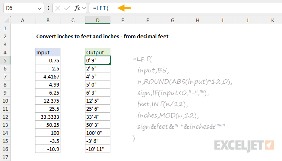Screen dimensions: 282x161
Task: Select column B header
Action: click(x=48, y=20)
